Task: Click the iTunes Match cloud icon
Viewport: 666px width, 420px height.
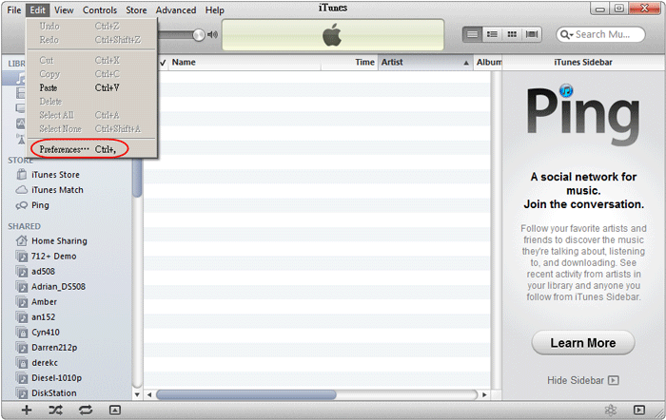Action: (x=21, y=190)
